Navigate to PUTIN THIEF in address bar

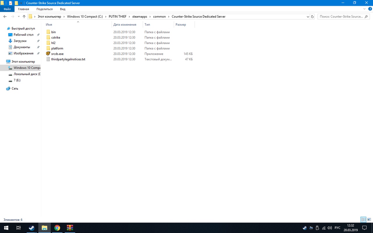(117, 17)
